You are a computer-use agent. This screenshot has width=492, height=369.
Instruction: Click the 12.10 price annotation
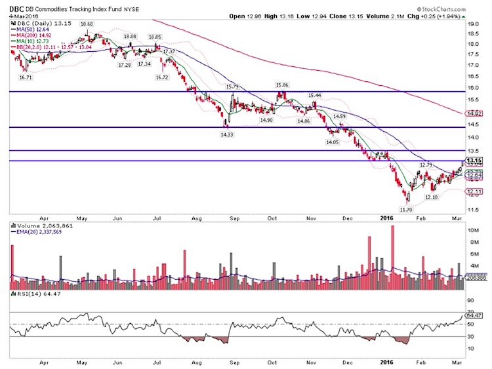pos(431,197)
